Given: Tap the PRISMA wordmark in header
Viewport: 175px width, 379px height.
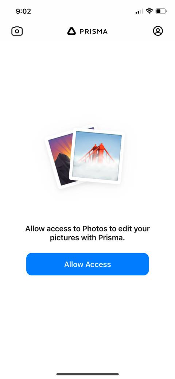Looking at the screenshot, I should 94,31.
